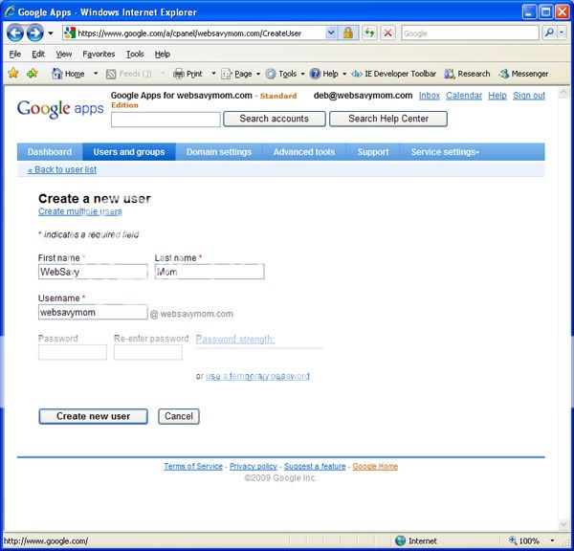This screenshot has height=551, width=574.
Task: Cancel the new user form
Action: point(179,416)
